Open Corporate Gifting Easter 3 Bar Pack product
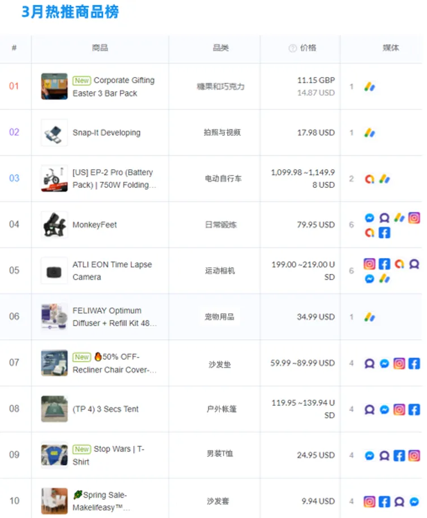This screenshot has height=518, width=427. point(113,87)
